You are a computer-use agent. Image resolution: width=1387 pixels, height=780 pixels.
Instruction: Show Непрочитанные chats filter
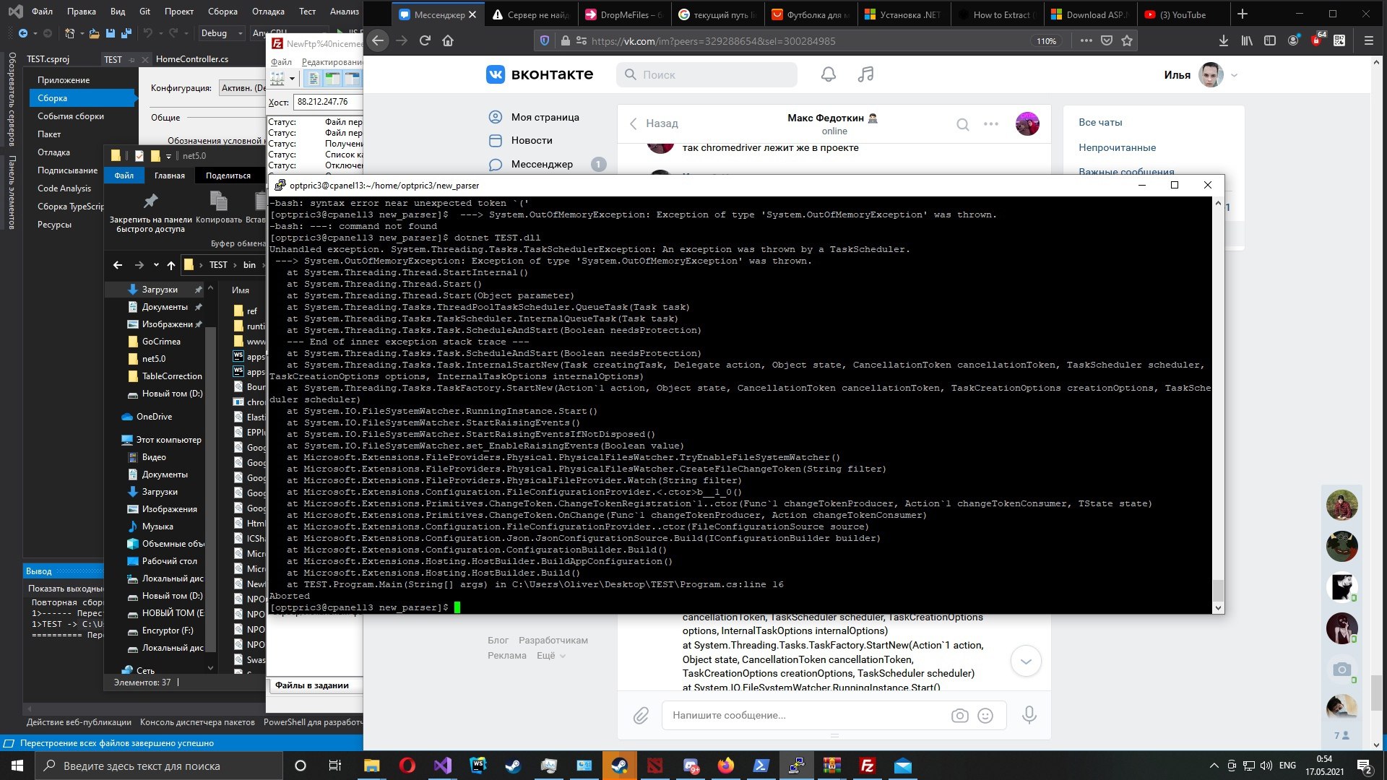[x=1118, y=147]
